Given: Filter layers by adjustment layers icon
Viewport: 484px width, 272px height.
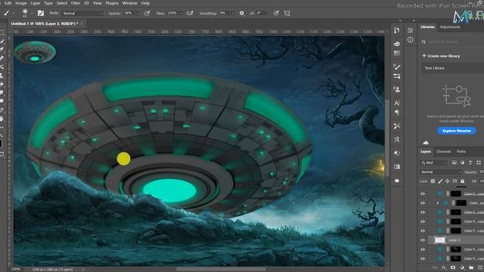Looking at the screenshot, I should pos(462,162).
